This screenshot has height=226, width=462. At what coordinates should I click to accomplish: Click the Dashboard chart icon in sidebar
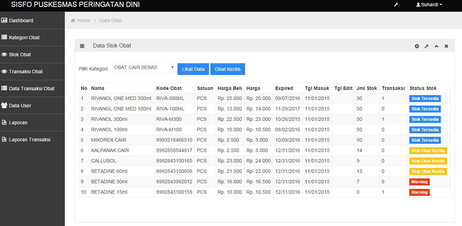click(x=4, y=20)
